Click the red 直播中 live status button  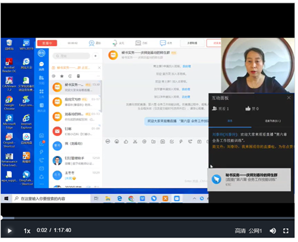(47, 43)
